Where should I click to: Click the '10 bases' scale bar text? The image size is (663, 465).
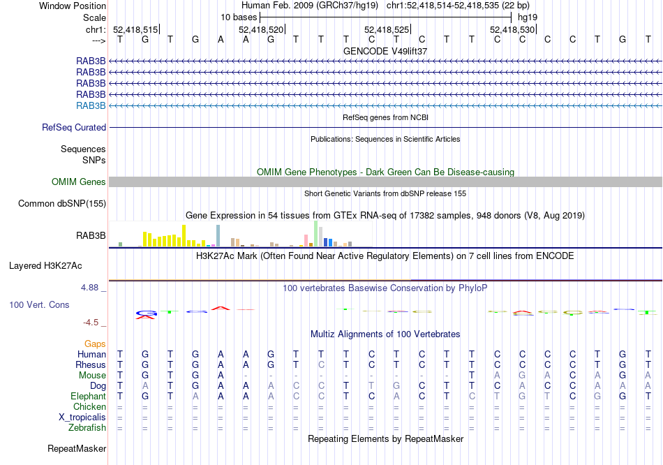click(239, 17)
